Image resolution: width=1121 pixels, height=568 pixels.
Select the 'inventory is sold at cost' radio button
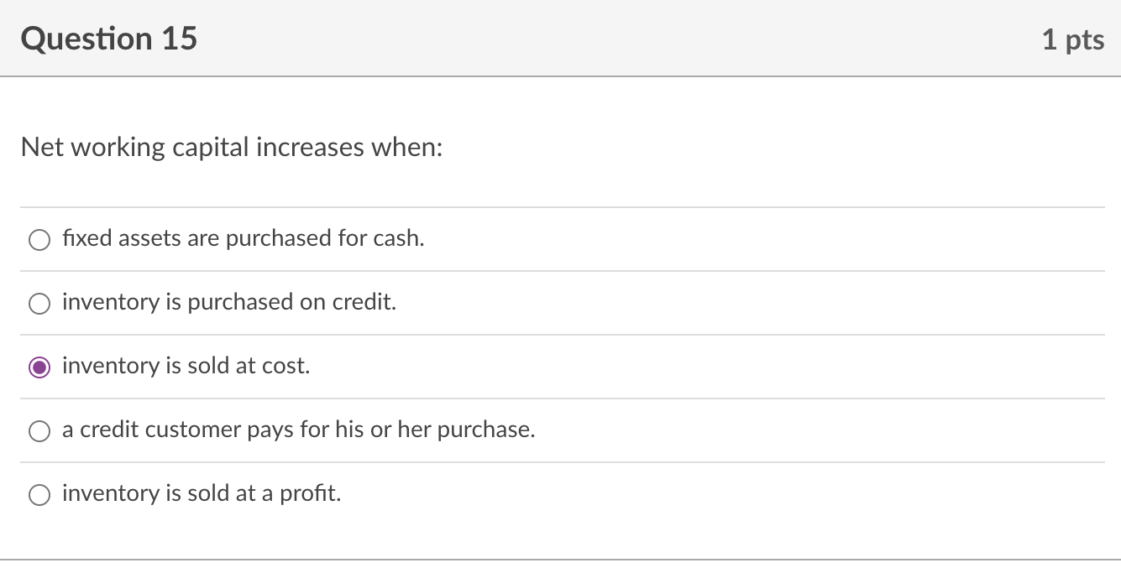tap(39, 367)
